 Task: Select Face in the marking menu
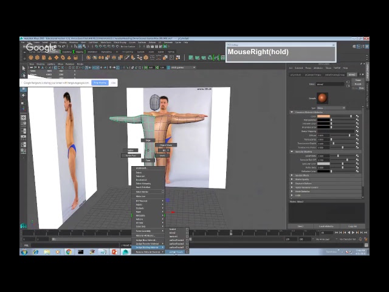pyautogui.click(x=148, y=161)
